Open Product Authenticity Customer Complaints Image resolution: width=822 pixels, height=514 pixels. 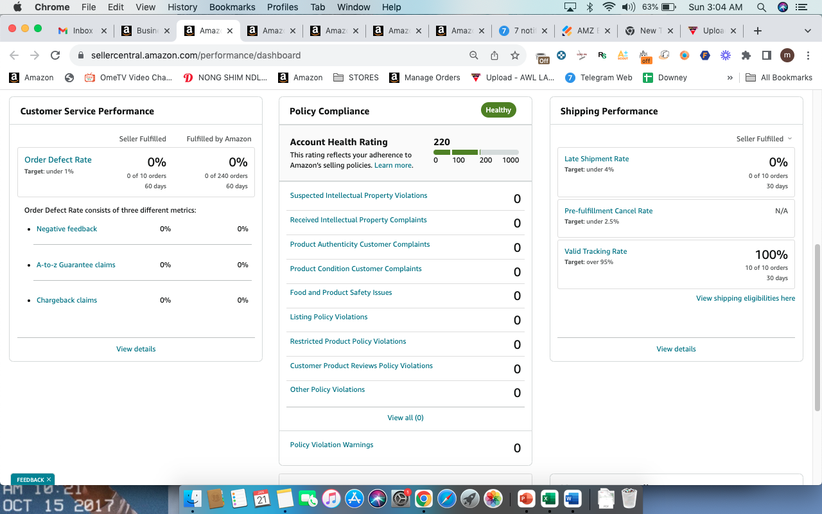click(x=360, y=244)
